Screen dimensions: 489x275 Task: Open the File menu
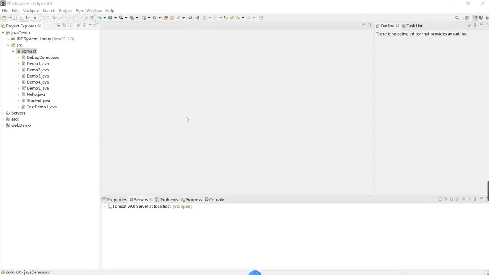tap(5, 11)
